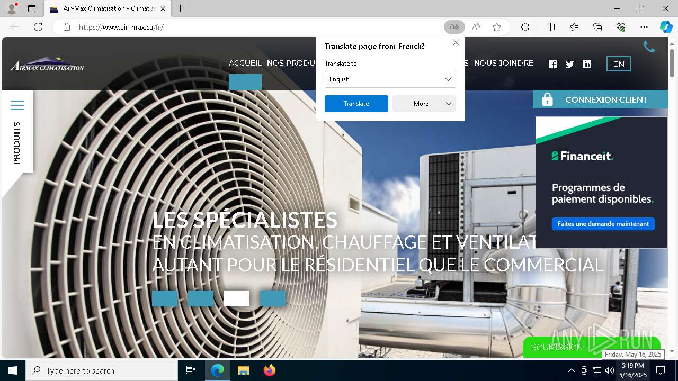
Task: Visit Airmax Facebook page
Action: tap(553, 64)
